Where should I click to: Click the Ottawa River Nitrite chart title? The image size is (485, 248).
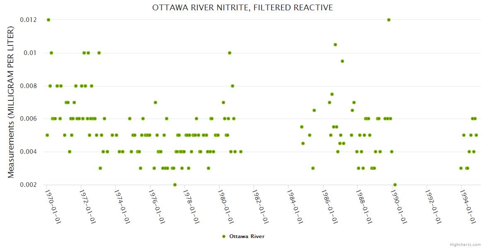point(243,8)
